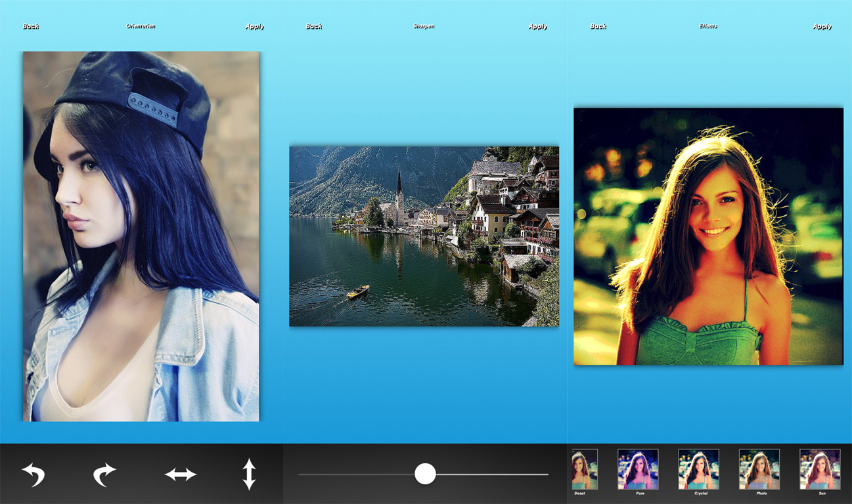Click the Sharpen slider handle
This screenshot has width=852, height=504.
[x=425, y=474]
